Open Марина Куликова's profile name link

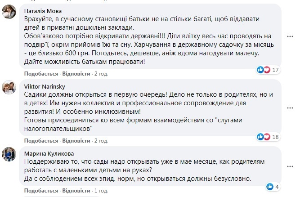click(49, 153)
